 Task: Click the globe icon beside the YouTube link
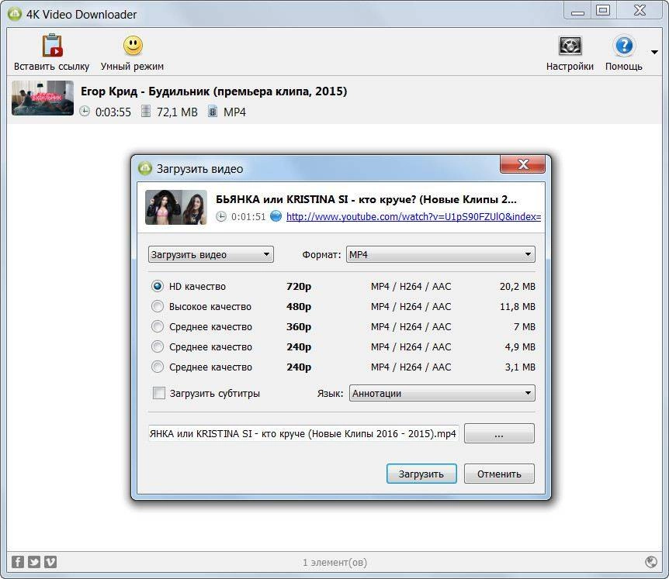[276, 216]
